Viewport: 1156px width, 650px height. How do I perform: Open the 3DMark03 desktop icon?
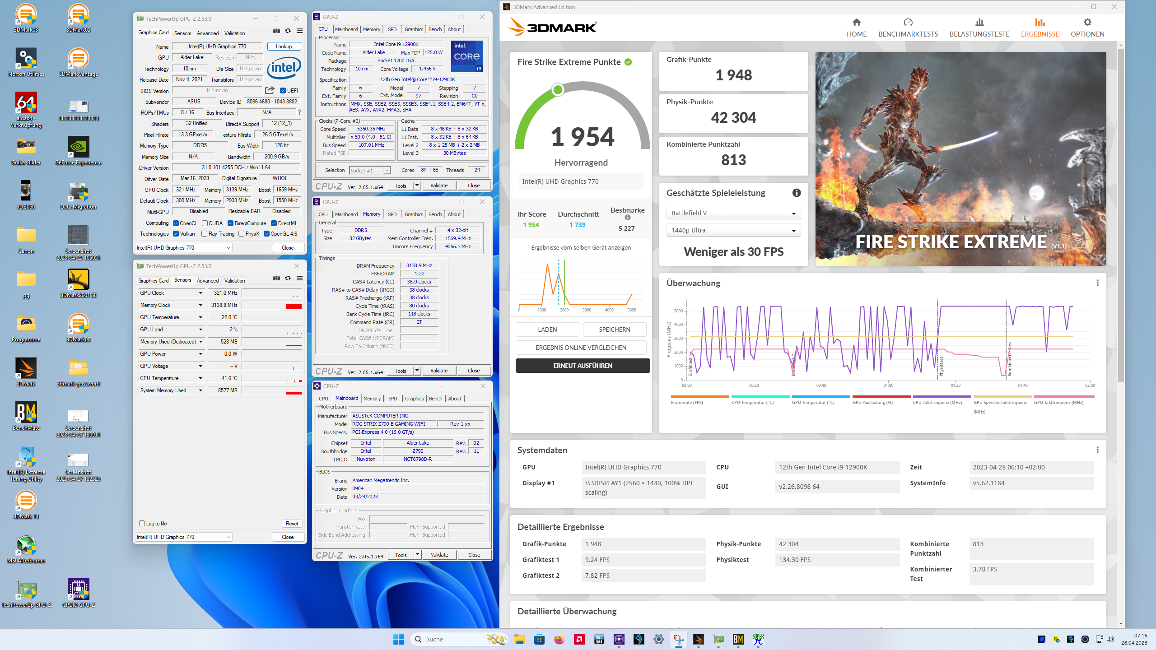pyautogui.click(x=26, y=18)
